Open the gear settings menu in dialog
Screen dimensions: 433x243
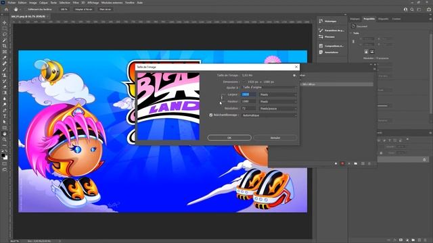click(294, 75)
